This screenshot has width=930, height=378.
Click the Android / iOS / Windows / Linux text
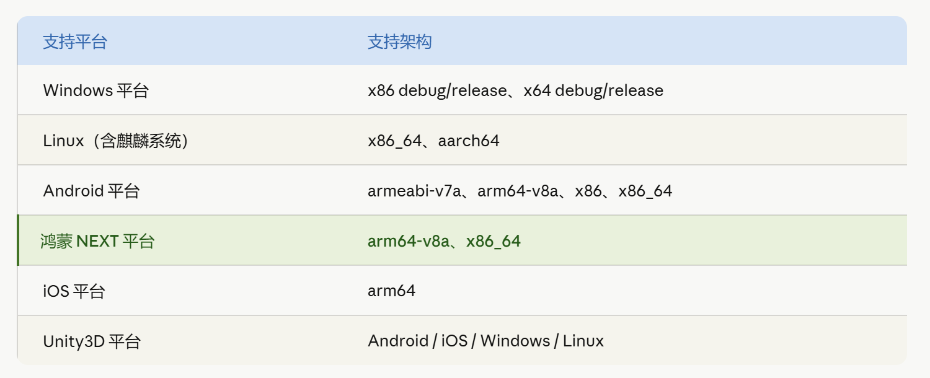[x=485, y=341]
